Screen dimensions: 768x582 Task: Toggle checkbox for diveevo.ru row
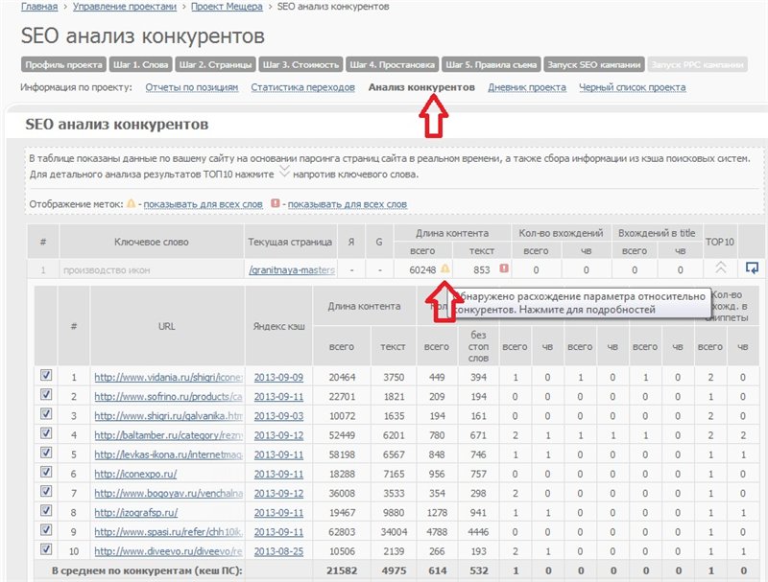[46, 550]
